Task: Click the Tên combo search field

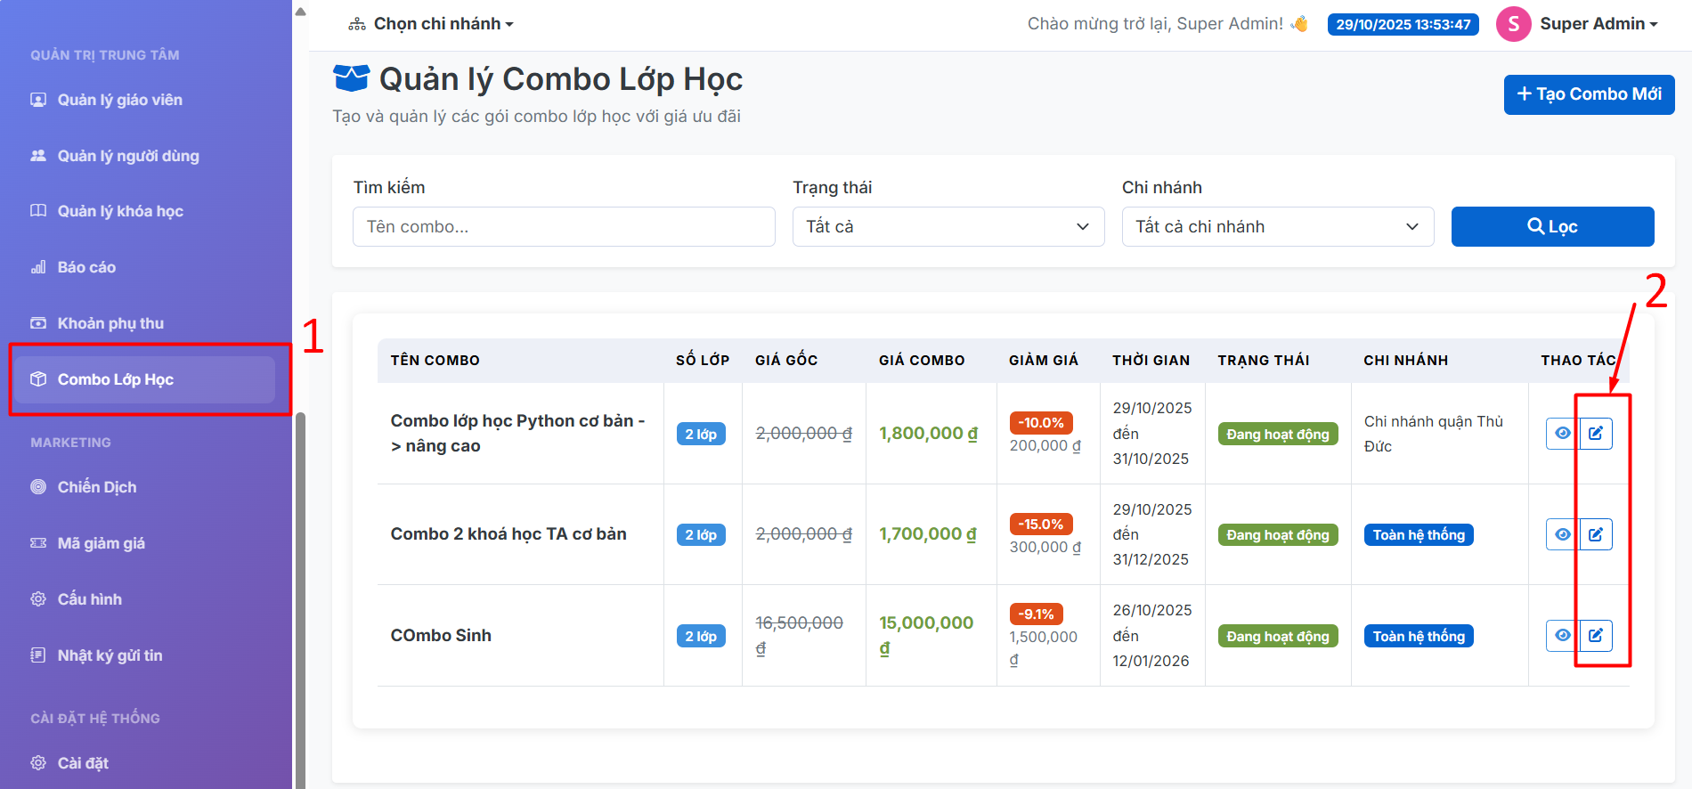Action: (x=563, y=227)
